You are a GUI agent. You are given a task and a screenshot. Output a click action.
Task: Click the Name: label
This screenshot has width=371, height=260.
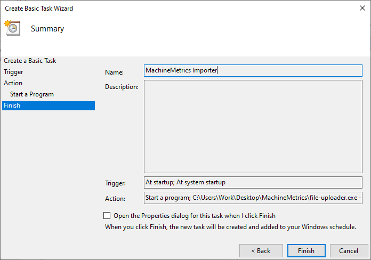coord(114,72)
